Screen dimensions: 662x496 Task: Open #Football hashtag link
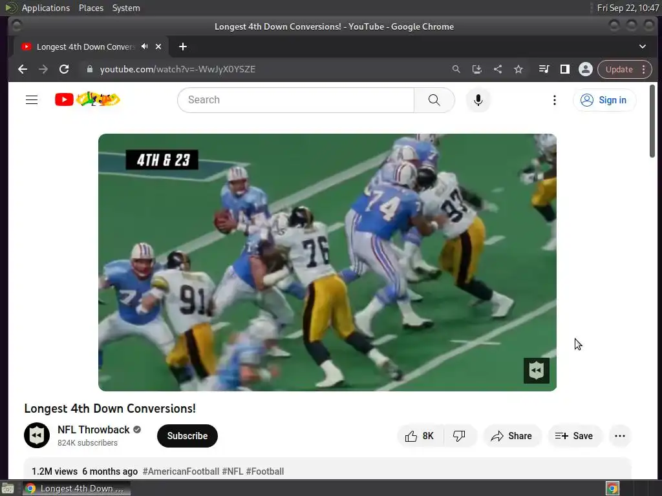coord(264,471)
